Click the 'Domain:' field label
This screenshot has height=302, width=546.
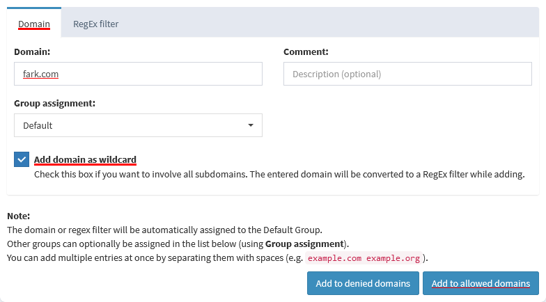click(x=32, y=51)
